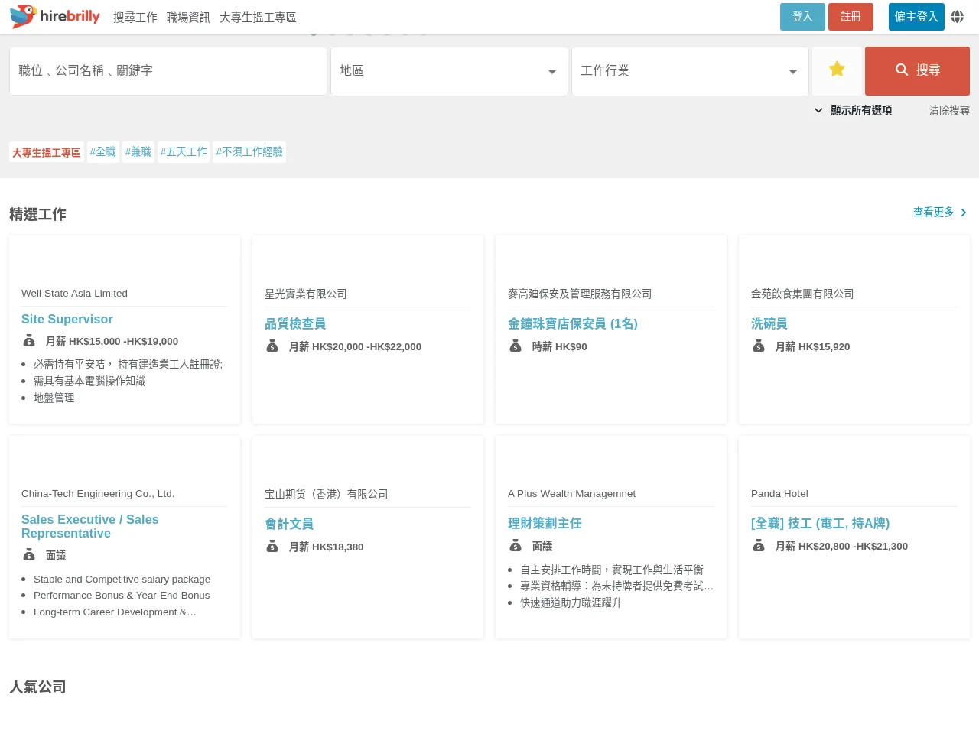979x734 pixels.
Task: Click the 註冊 button
Action: coord(851,17)
